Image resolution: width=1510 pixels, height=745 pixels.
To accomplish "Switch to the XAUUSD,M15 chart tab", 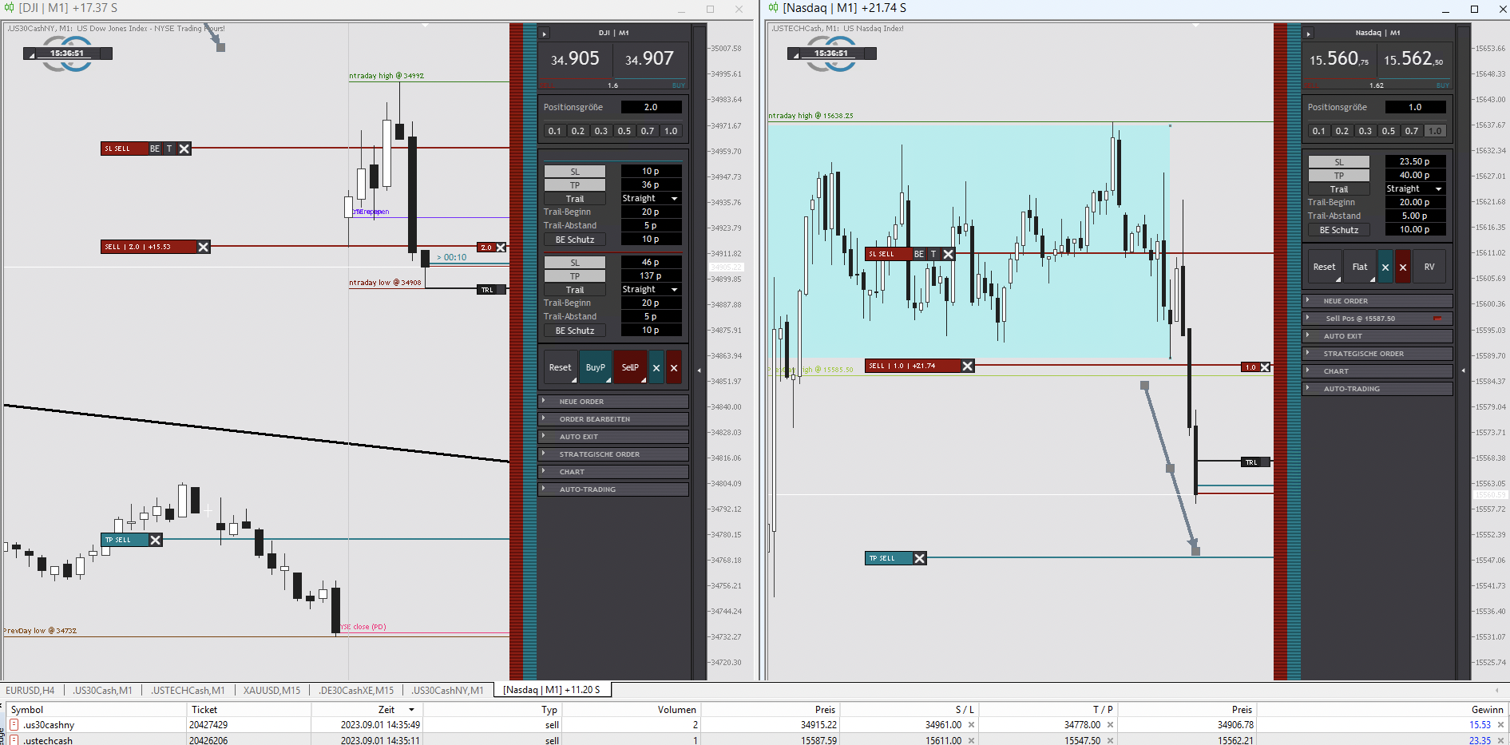I will tap(271, 690).
